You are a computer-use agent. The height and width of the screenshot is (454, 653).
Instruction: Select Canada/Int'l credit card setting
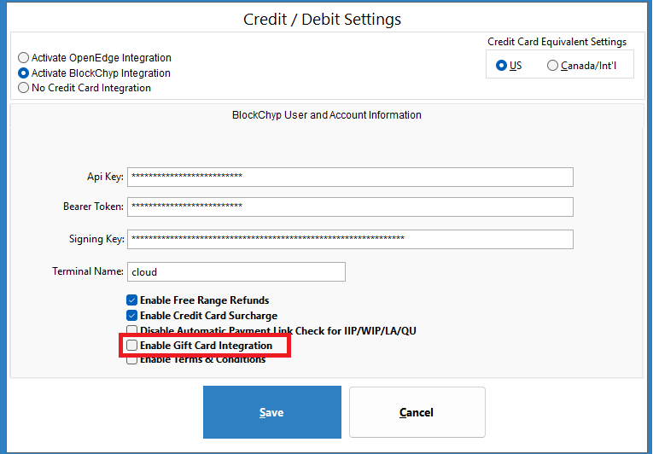click(x=552, y=66)
